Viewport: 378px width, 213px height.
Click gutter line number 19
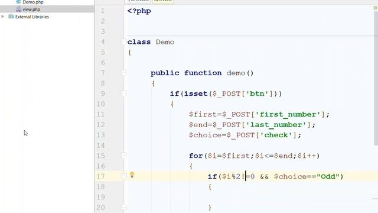tap(101, 197)
